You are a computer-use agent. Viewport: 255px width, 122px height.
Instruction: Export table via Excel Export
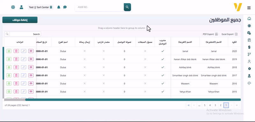[x=229, y=34]
